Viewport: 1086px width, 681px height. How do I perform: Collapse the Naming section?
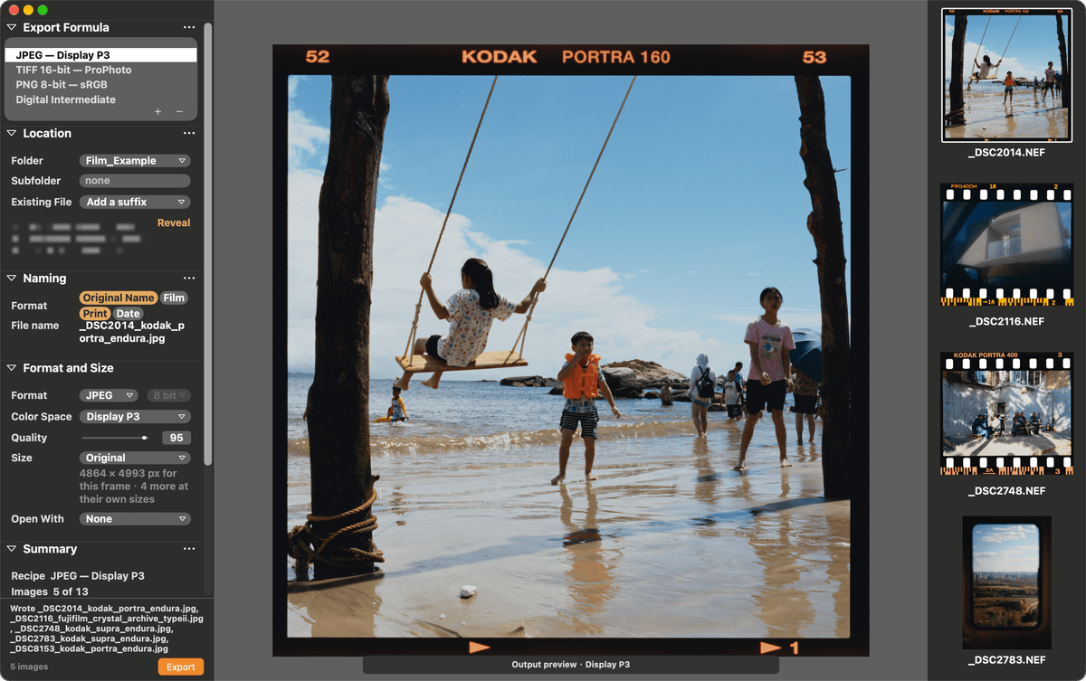[x=12, y=279]
